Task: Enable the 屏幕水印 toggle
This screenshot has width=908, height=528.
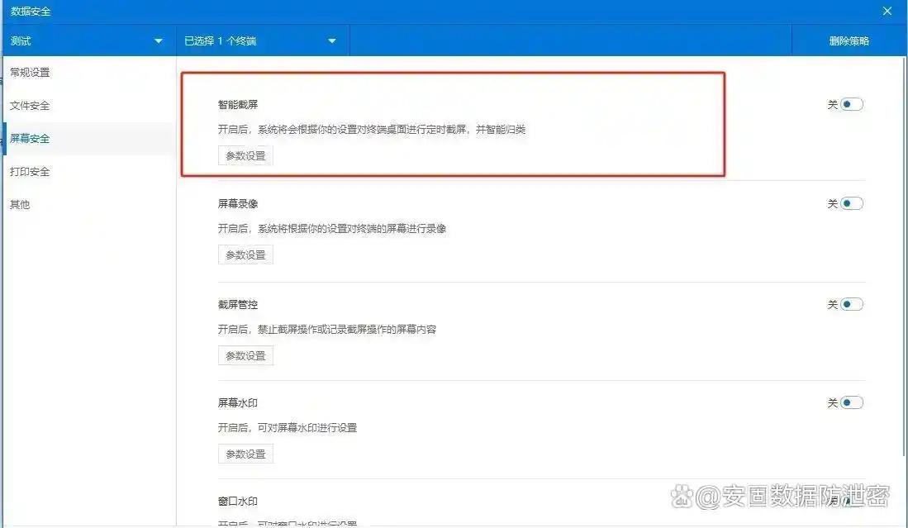Action: tap(851, 402)
